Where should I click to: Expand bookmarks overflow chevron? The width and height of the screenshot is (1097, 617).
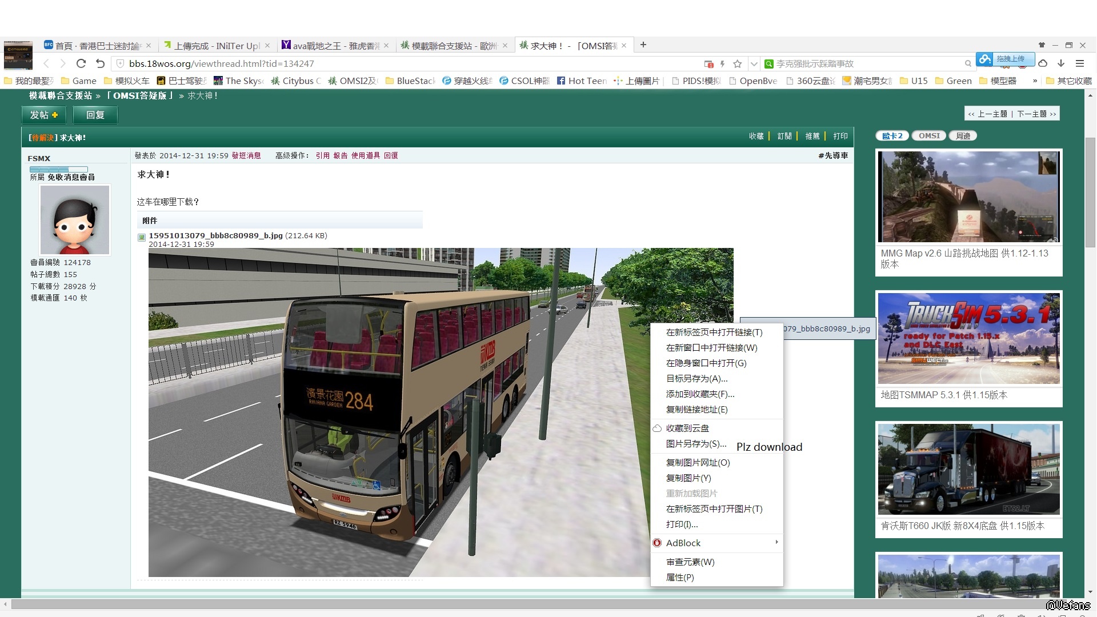tap(1035, 81)
